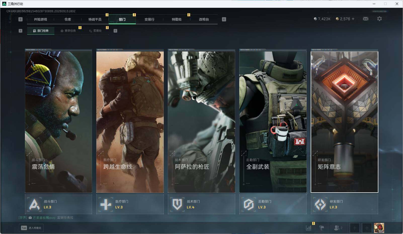Open the 交易行 tab

click(x=149, y=19)
